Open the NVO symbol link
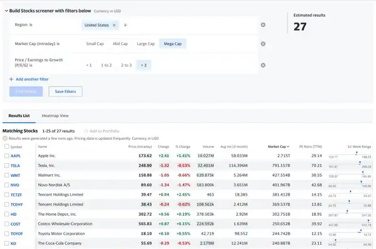Viewport: 376px width, 249px height. click(15, 185)
